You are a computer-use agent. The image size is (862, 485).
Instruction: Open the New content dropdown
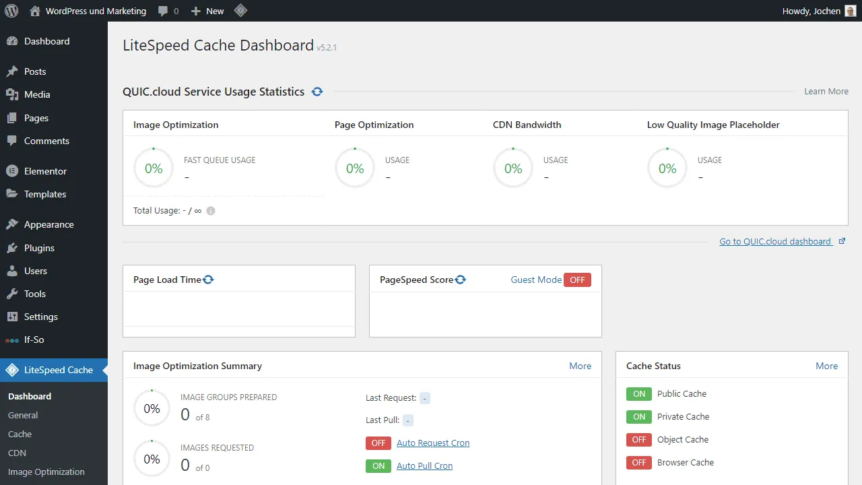click(207, 11)
